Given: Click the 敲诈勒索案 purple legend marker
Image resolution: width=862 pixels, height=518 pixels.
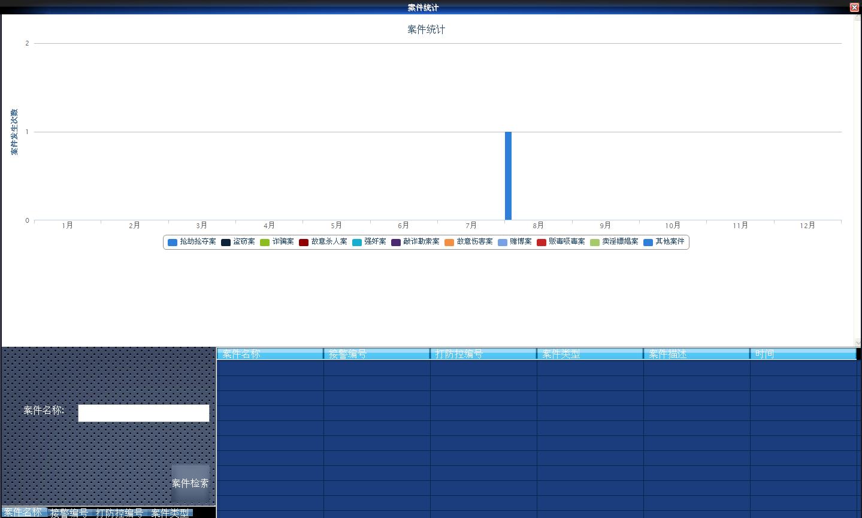Looking at the screenshot, I should coord(396,243).
